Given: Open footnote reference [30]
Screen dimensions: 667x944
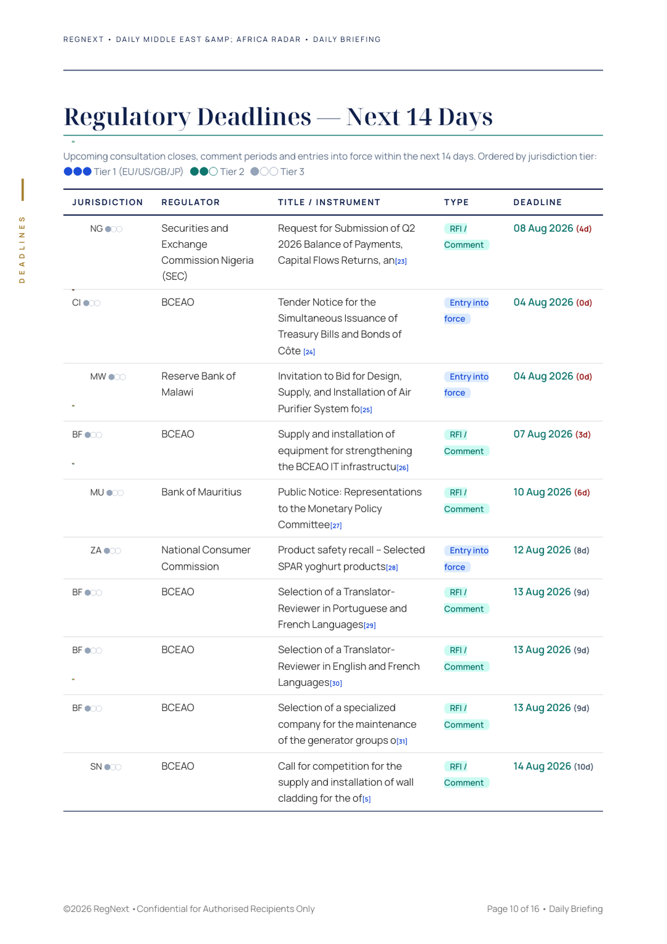Looking at the screenshot, I should point(336,683).
